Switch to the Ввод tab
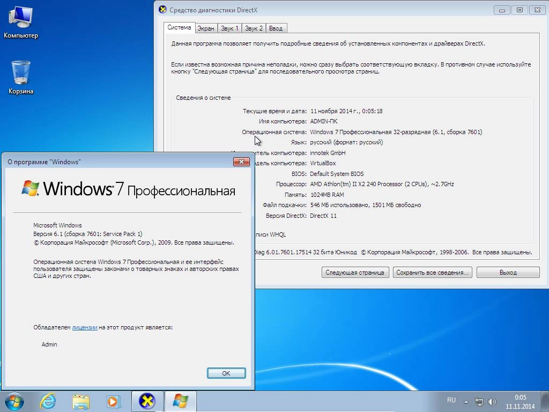 pyautogui.click(x=276, y=28)
